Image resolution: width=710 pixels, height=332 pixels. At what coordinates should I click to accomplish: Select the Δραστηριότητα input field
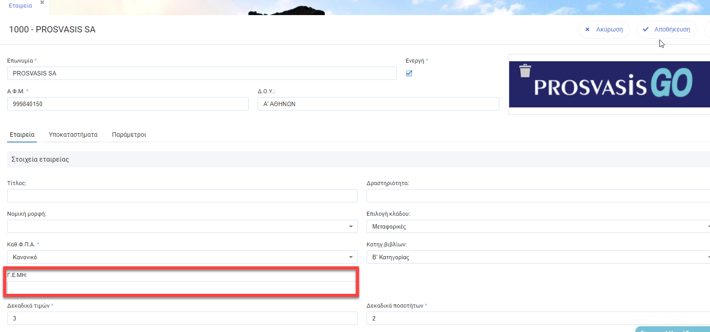click(x=538, y=196)
